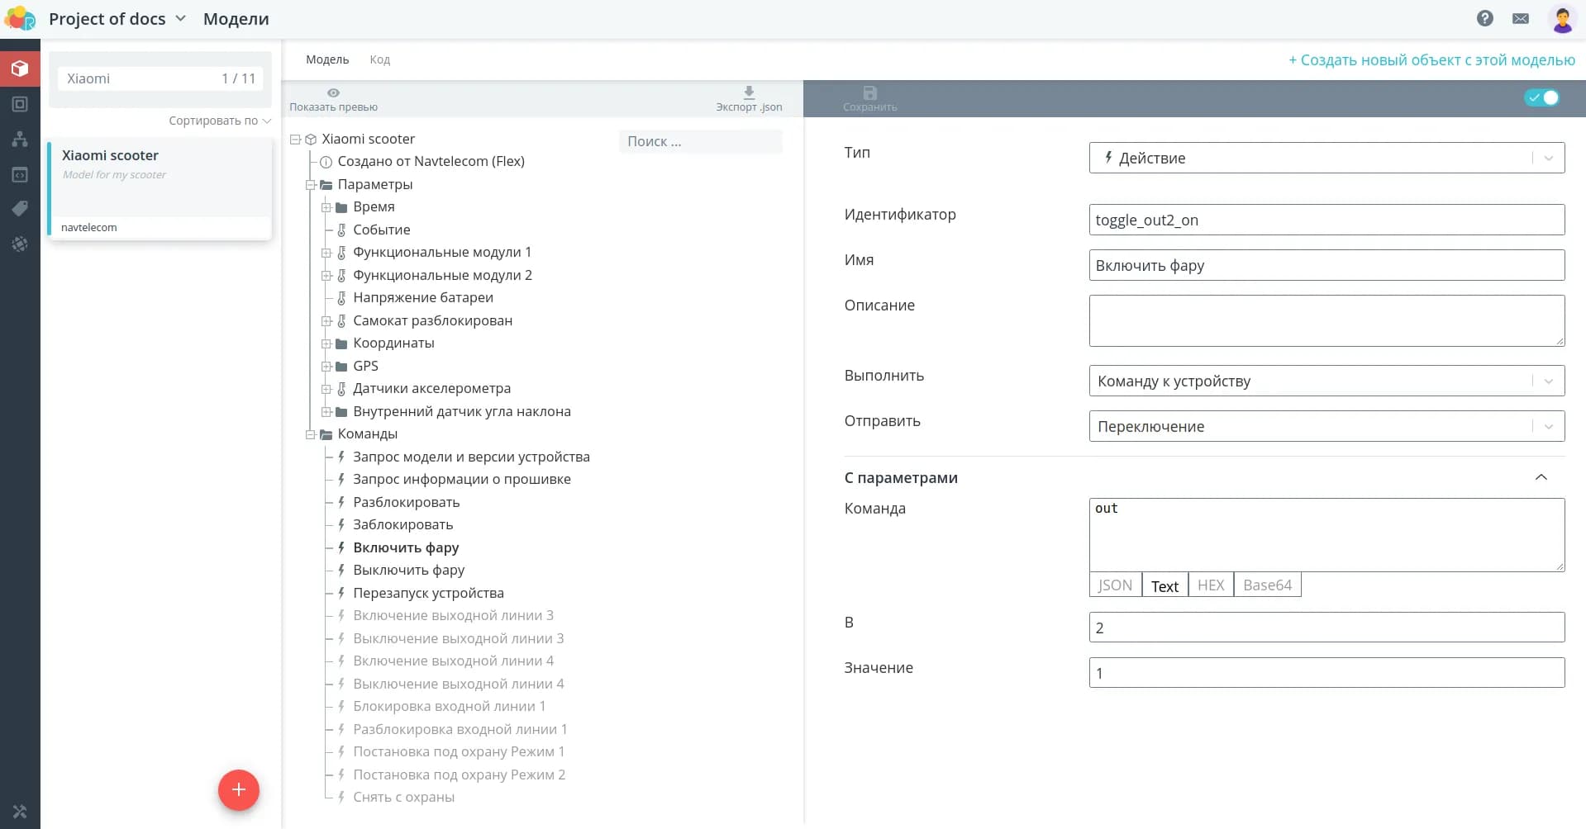Click the Идентификатор input field
The height and width of the screenshot is (829, 1586).
point(1326,220)
